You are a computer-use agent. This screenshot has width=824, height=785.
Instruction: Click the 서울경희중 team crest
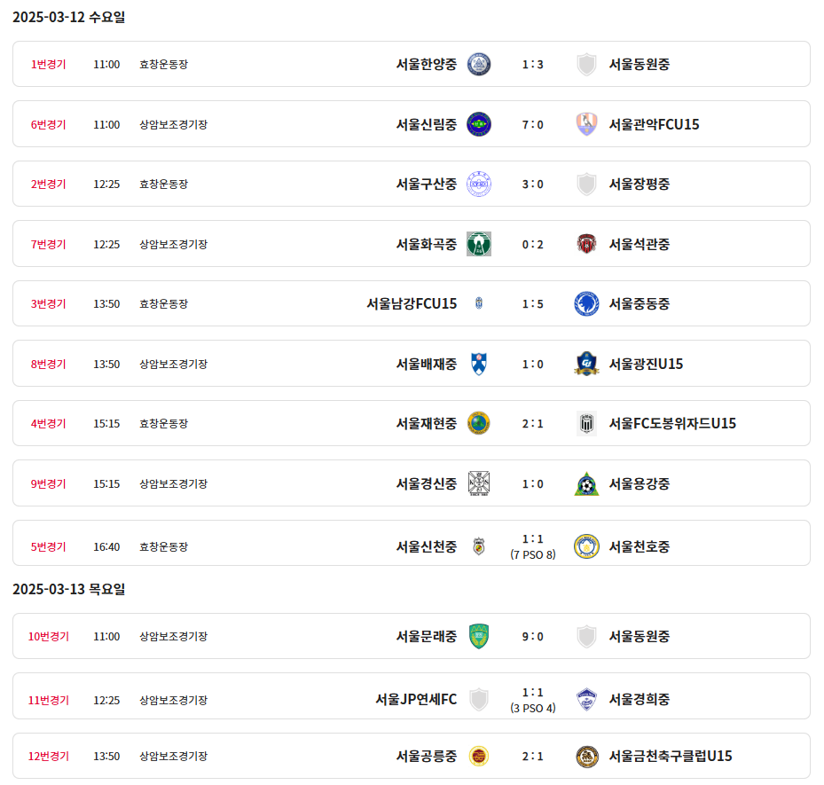click(x=586, y=699)
